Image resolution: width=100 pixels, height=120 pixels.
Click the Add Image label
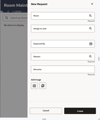tap(36, 80)
